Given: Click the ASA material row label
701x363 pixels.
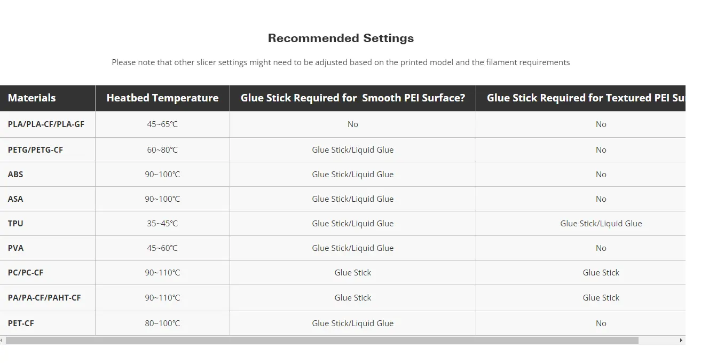Looking at the screenshot, I should [15, 199].
